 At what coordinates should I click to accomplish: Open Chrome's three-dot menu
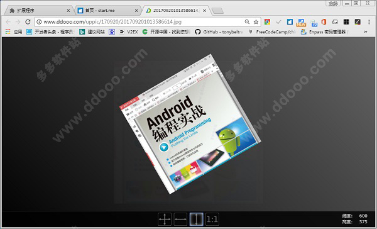369,22
